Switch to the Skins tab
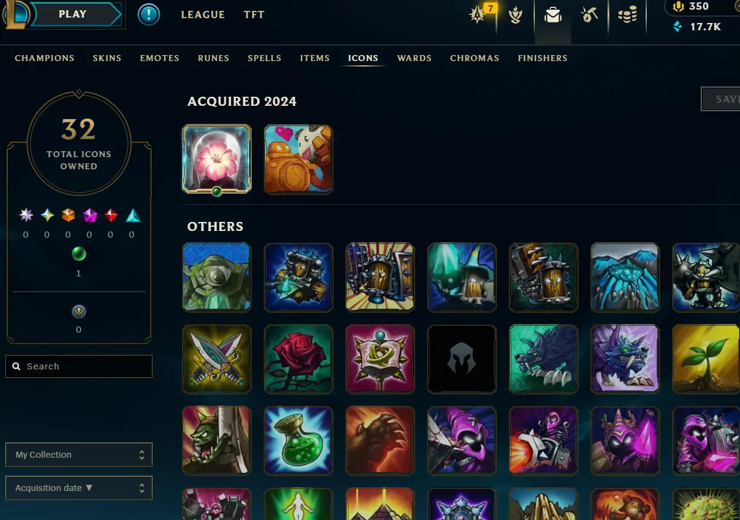The height and width of the screenshot is (520, 740). pyautogui.click(x=107, y=58)
